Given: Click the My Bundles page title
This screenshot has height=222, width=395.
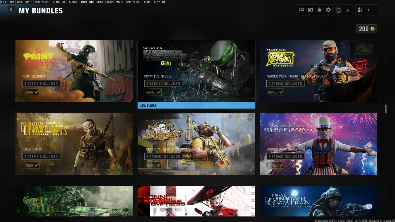Looking at the screenshot, I should (40, 10).
